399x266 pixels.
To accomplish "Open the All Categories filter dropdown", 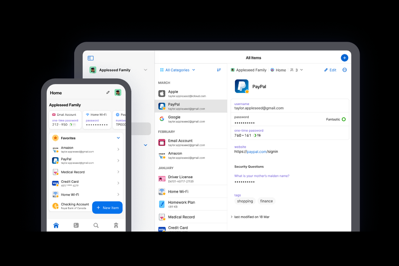I will (177, 70).
